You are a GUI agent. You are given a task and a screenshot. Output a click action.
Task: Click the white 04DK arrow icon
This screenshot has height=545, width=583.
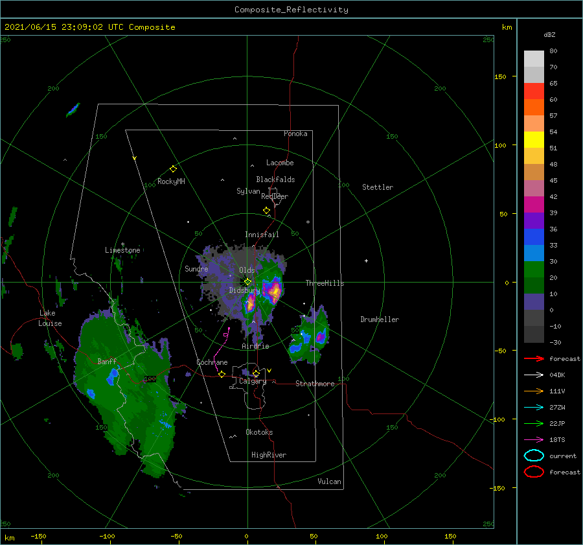pyautogui.click(x=534, y=375)
